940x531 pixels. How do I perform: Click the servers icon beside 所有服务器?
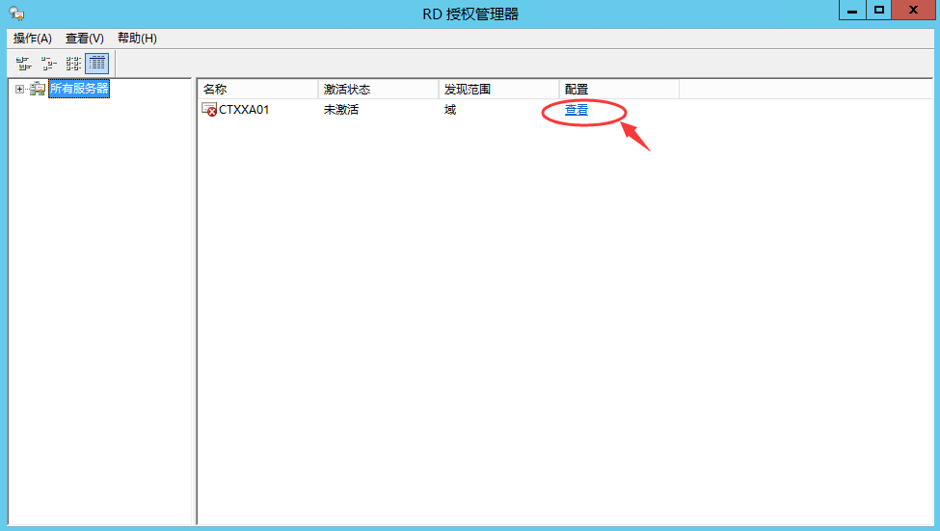click(38, 89)
